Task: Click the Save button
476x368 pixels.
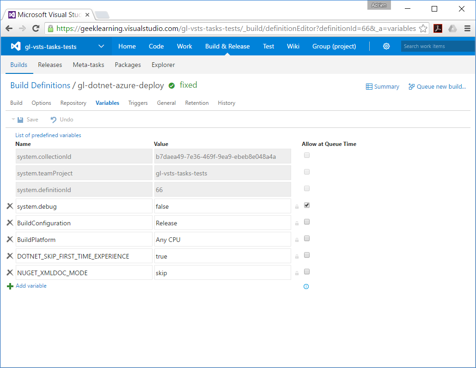Action: pos(28,120)
